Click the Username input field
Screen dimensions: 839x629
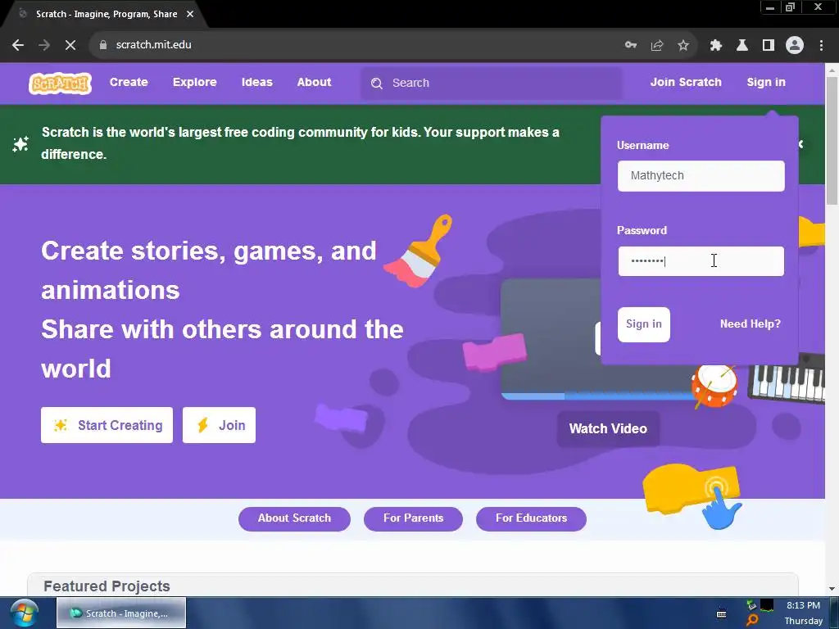click(701, 176)
